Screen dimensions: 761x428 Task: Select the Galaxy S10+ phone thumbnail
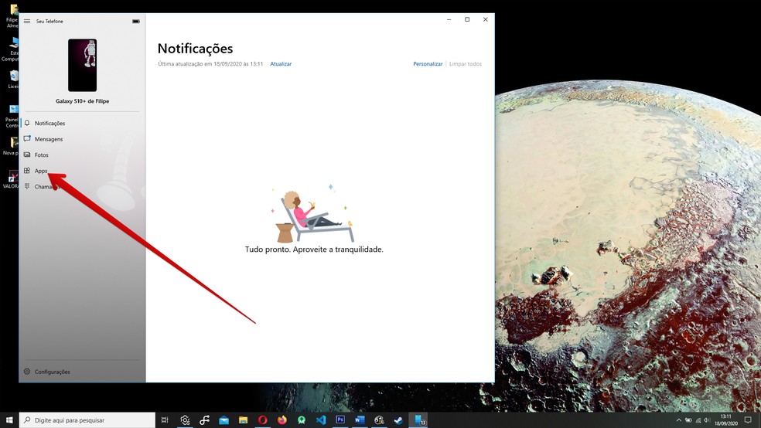(82, 65)
